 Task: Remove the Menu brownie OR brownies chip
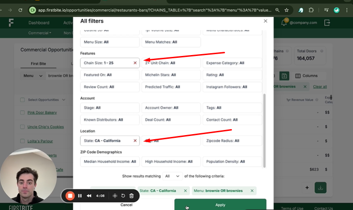pyautogui.click(x=252, y=191)
